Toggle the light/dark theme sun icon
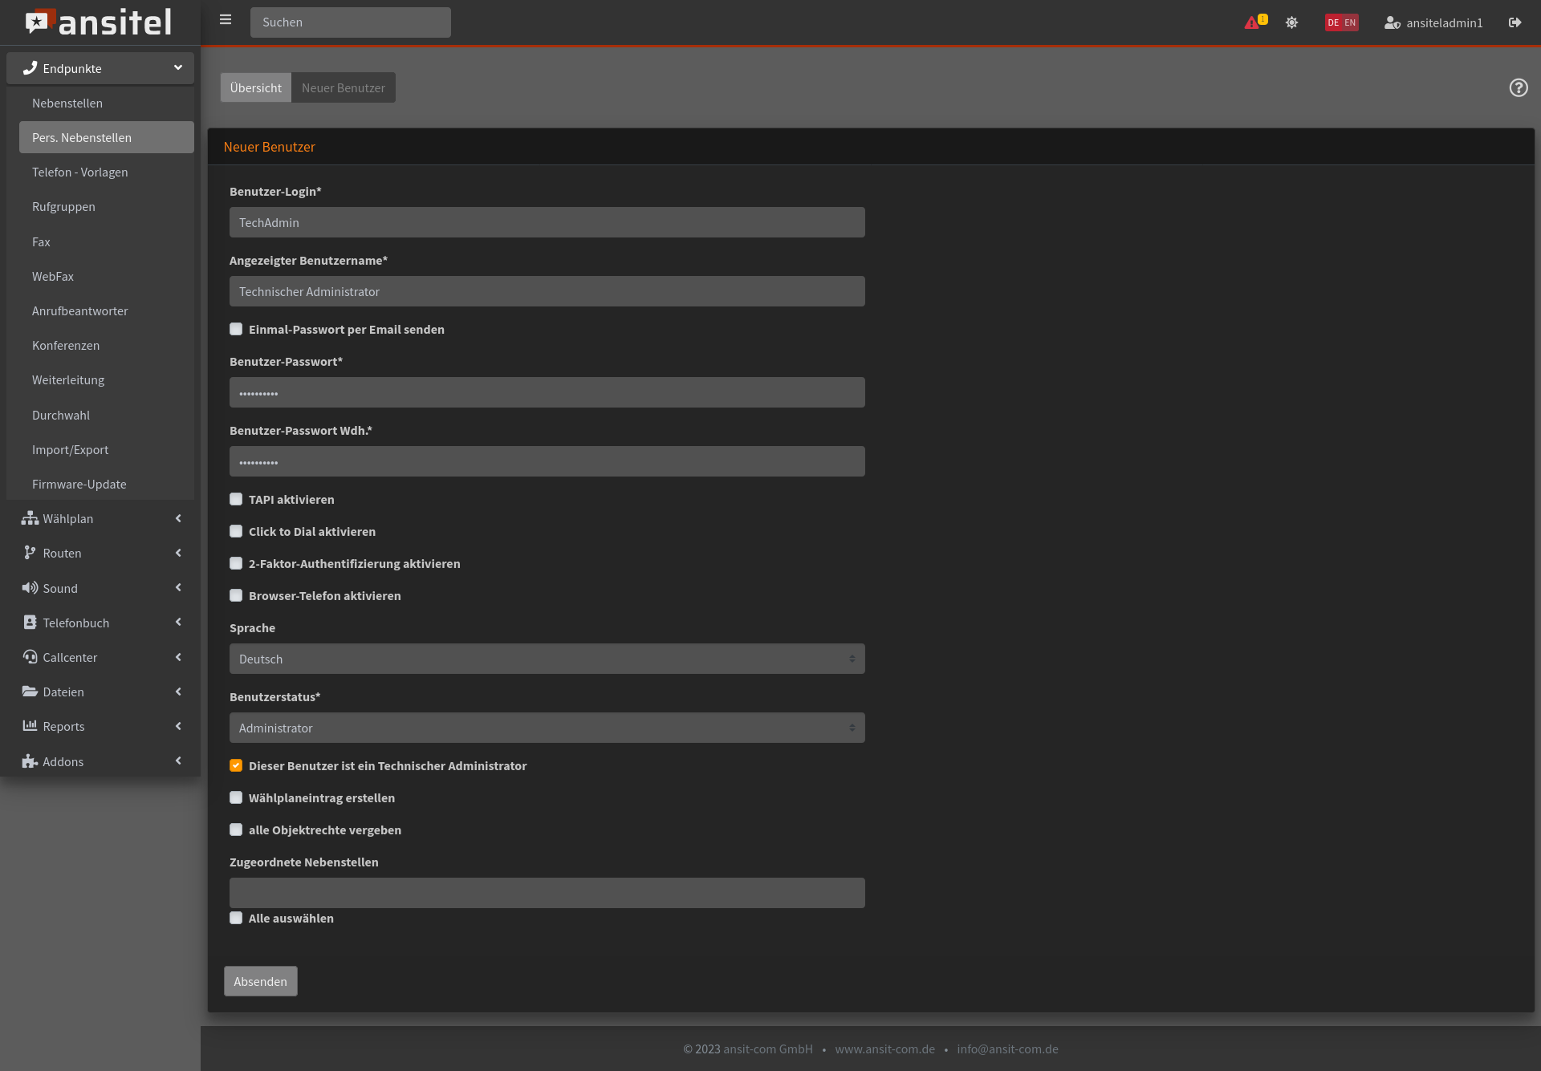The image size is (1541, 1071). click(x=1291, y=22)
